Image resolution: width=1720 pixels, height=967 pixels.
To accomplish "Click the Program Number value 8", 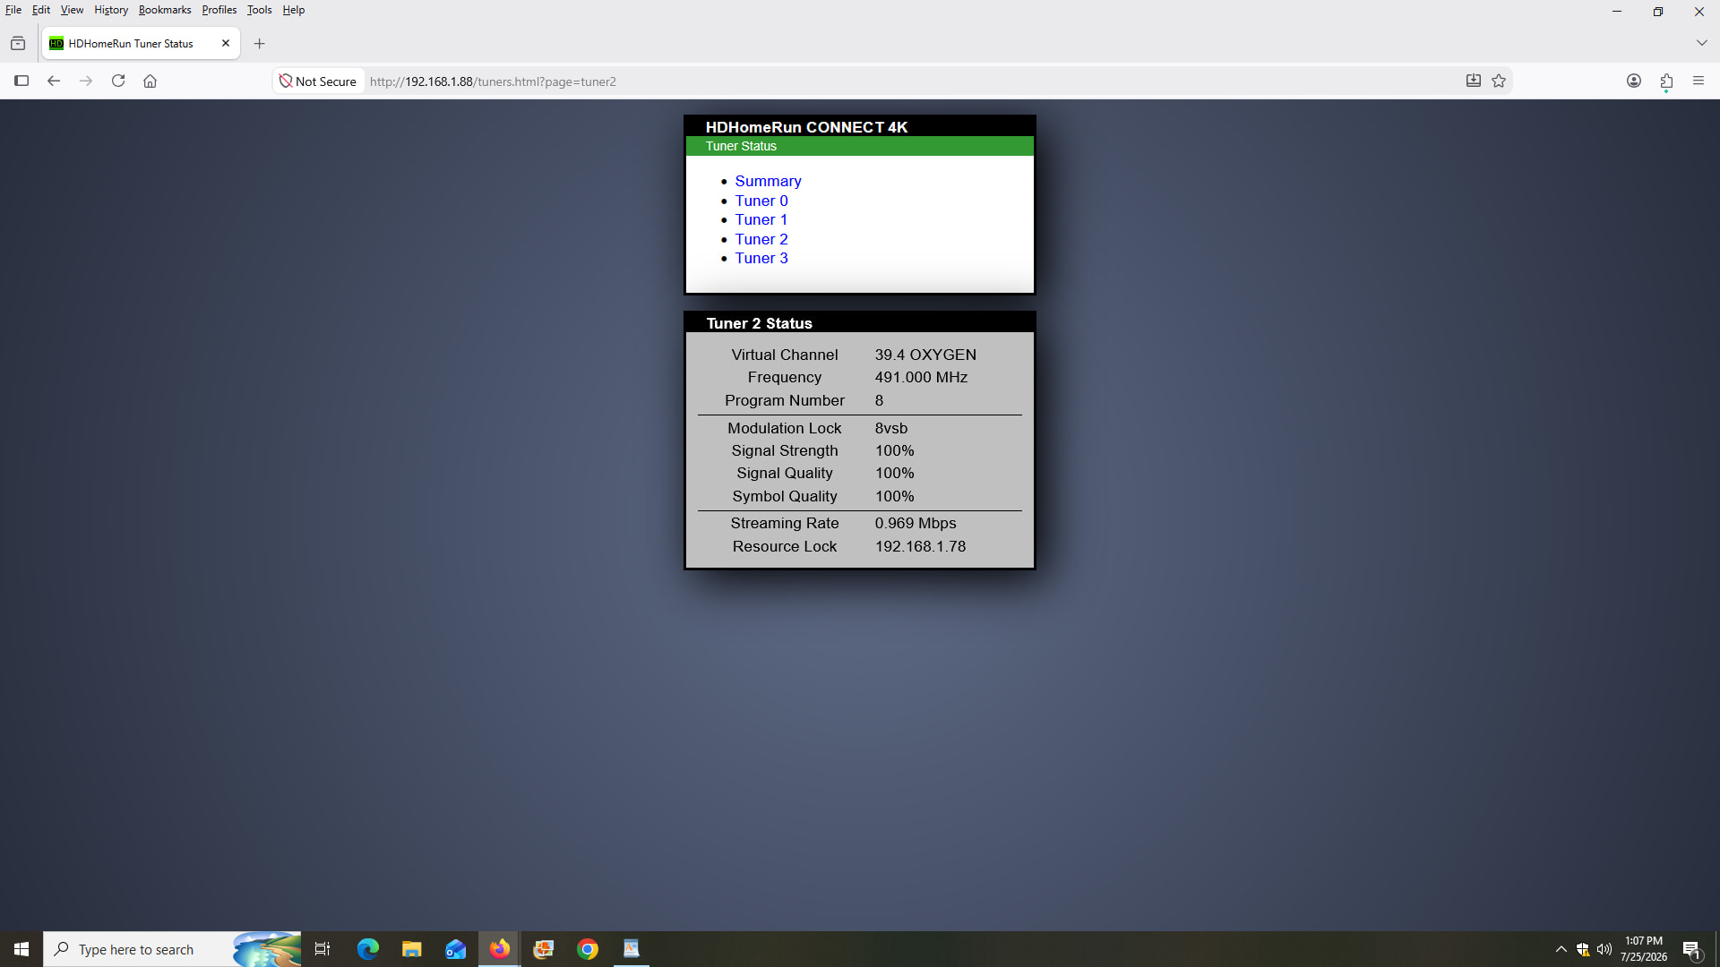I will (x=879, y=400).
